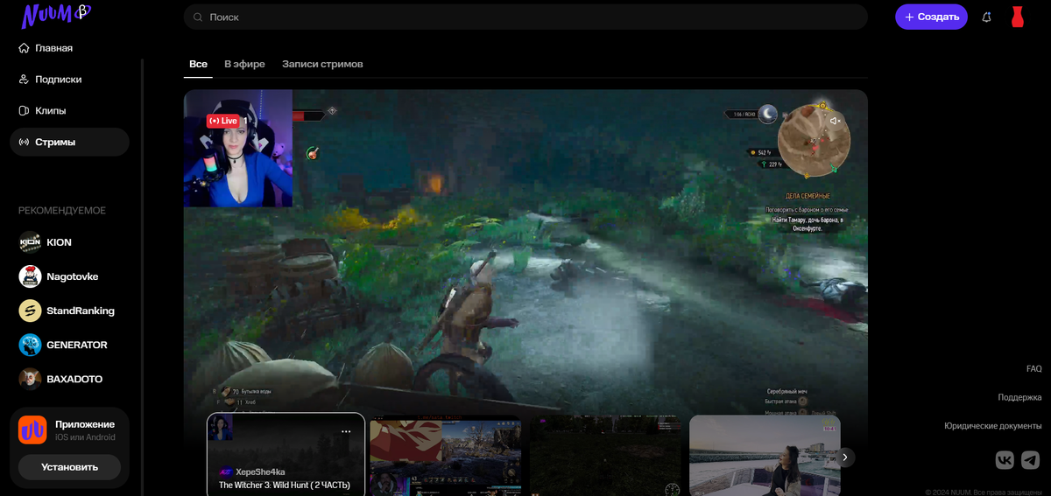This screenshot has height=496, width=1051.
Task: Open the VK social icon
Action: click(x=1005, y=460)
